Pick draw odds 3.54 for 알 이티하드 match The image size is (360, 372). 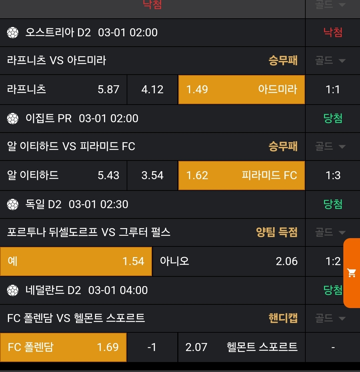[152, 176]
